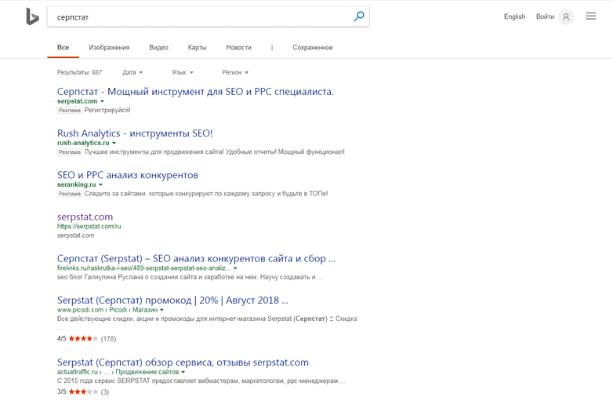Open Rush Analytics инструменты SEO link
This screenshot has width=613, height=401.
coord(135,133)
